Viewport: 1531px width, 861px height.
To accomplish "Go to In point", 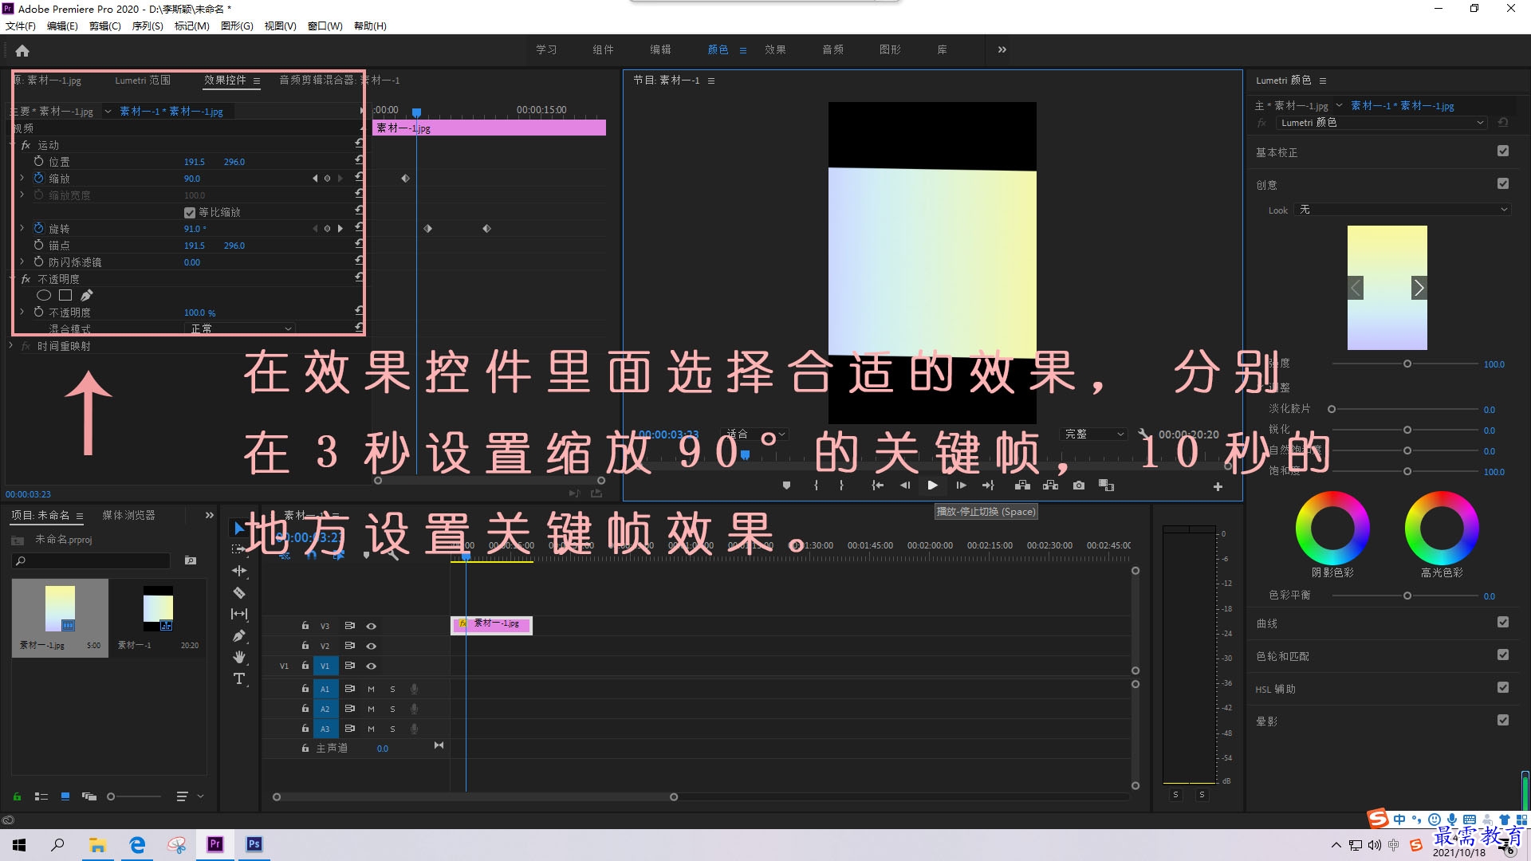I will pos(877,486).
